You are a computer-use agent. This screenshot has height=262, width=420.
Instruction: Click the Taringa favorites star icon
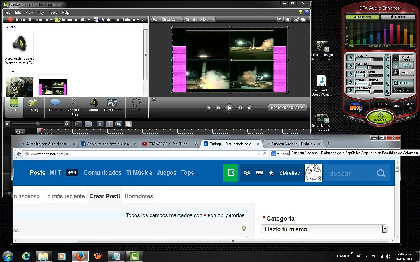pos(271,173)
